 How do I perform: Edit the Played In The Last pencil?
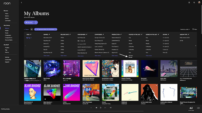142,34
